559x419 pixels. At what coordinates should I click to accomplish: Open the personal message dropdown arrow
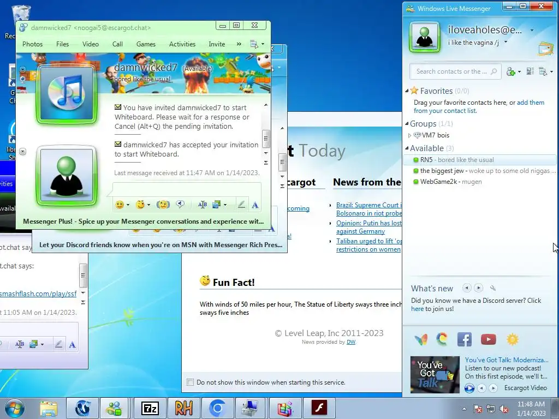coord(506,43)
